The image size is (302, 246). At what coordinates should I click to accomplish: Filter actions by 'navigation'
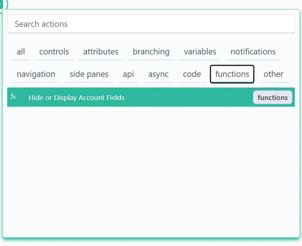coord(36,74)
